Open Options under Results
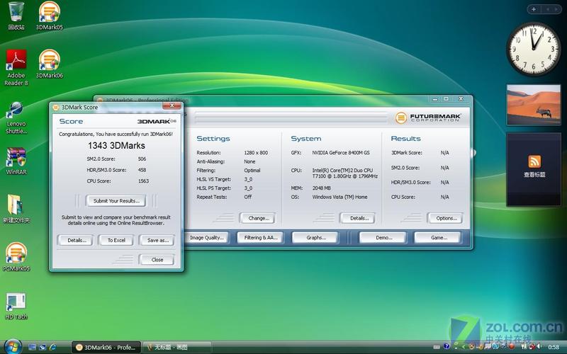 point(445,218)
